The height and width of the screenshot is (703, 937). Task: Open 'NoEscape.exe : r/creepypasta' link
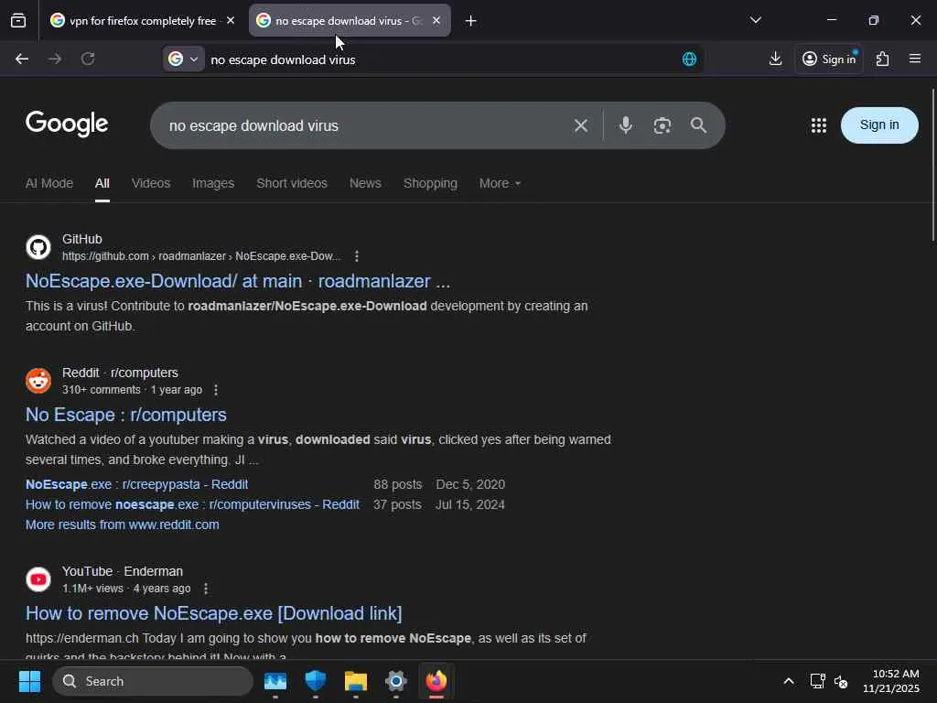(x=137, y=484)
